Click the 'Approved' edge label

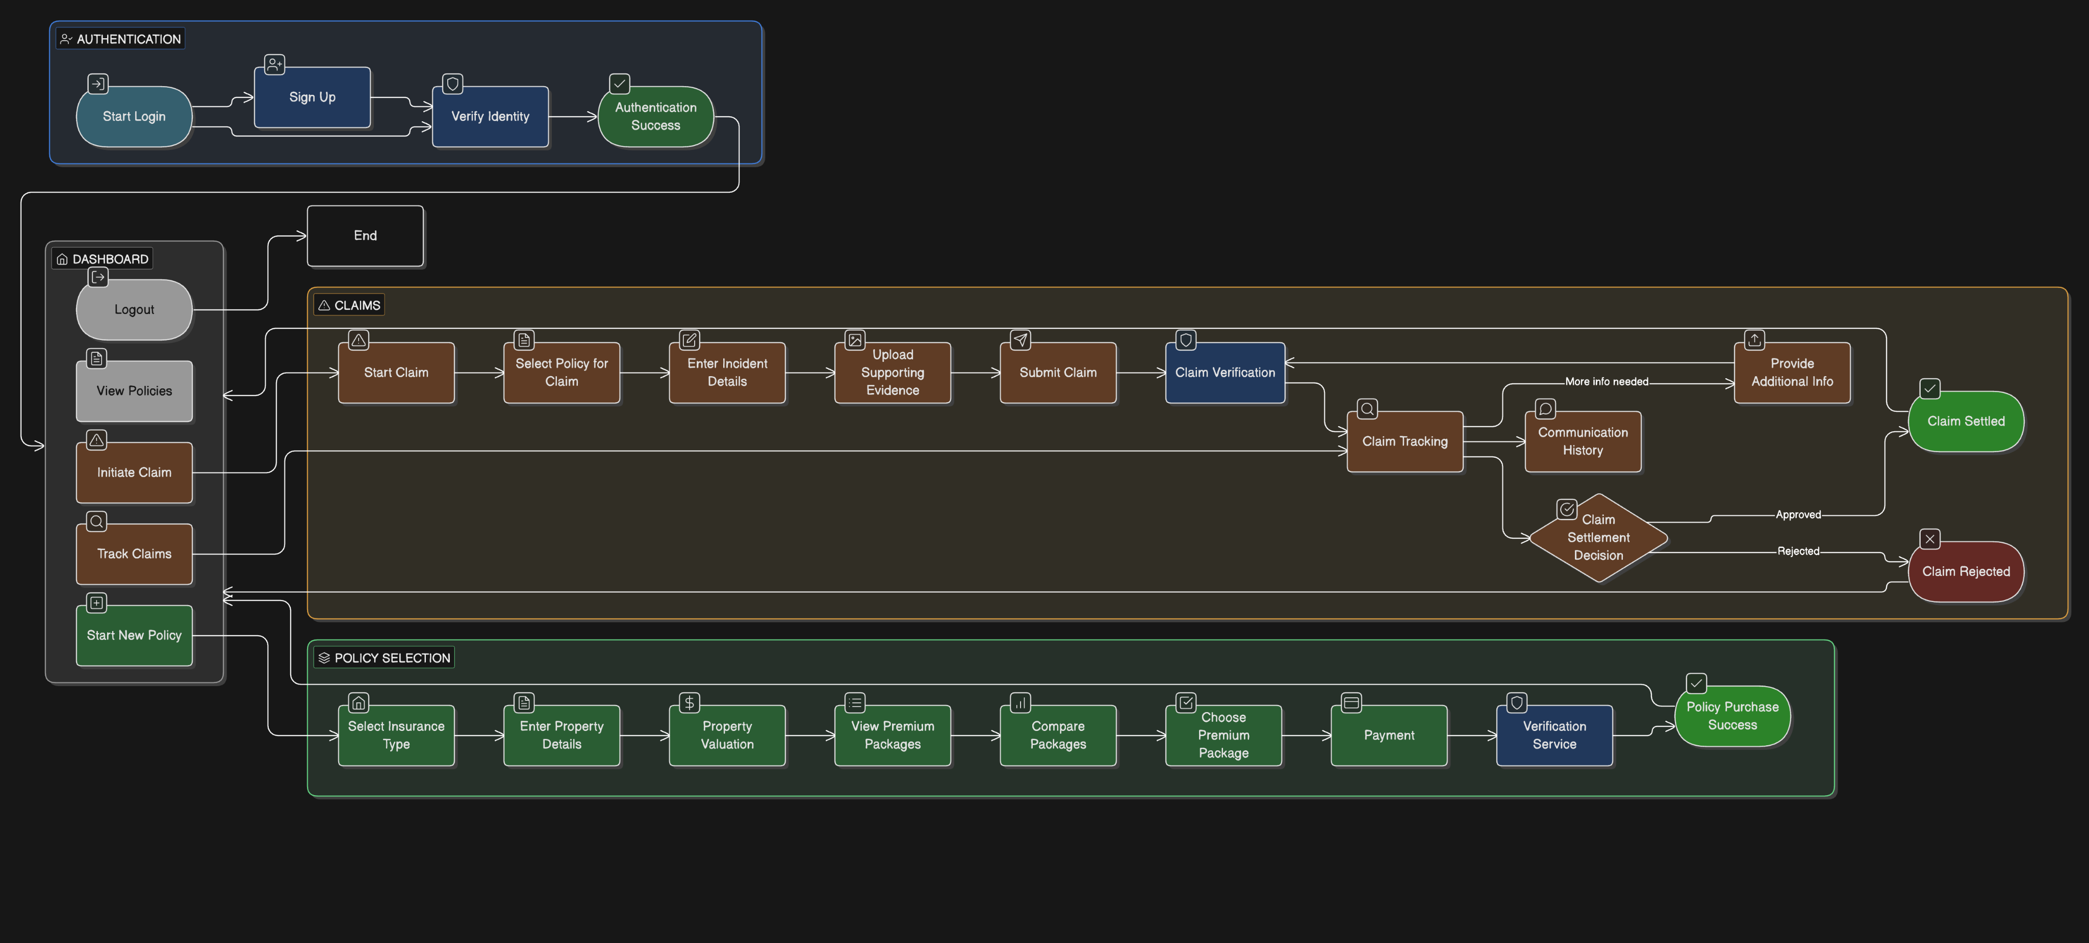(1798, 515)
